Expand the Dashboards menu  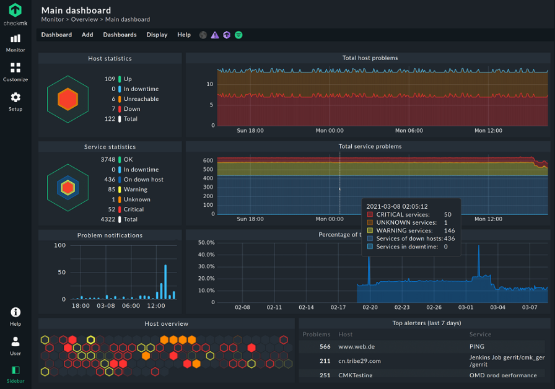(x=120, y=35)
